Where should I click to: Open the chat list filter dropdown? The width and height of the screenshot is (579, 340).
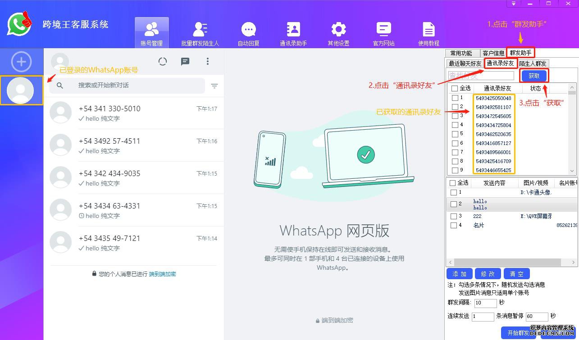215,86
